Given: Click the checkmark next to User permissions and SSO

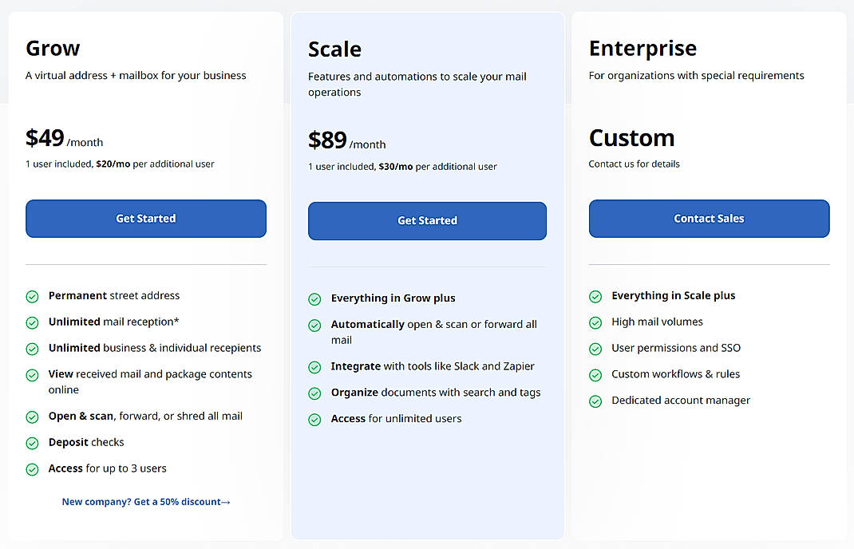Looking at the screenshot, I should point(595,349).
